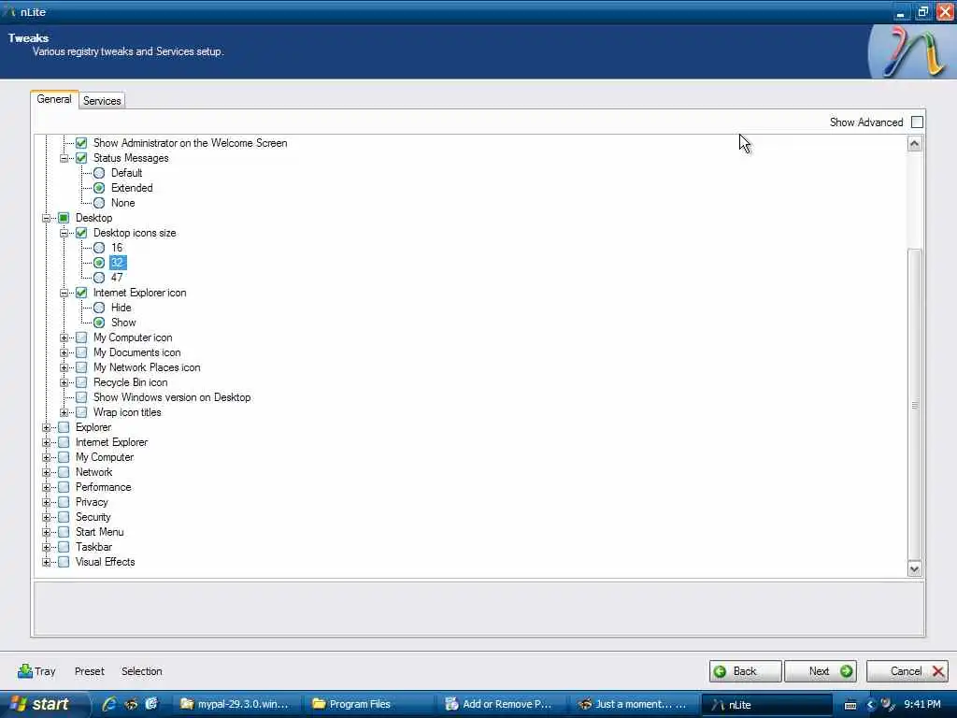Check the Wrap icon titles option
This screenshot has height=718, width=957.
(x=81, y=412)
